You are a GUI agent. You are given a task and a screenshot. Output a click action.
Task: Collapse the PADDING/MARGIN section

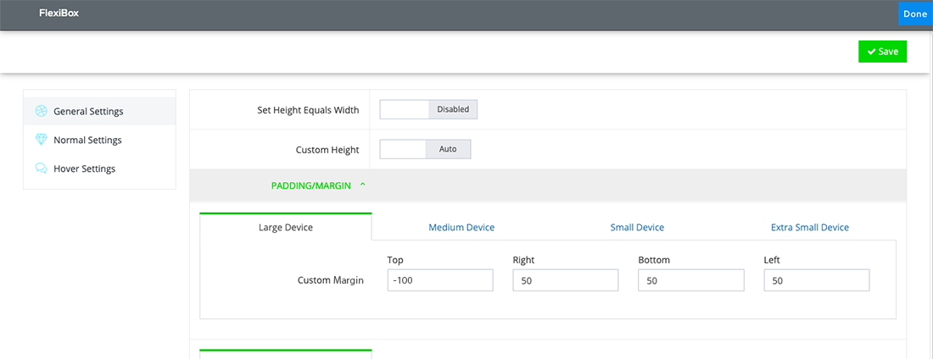311,185
